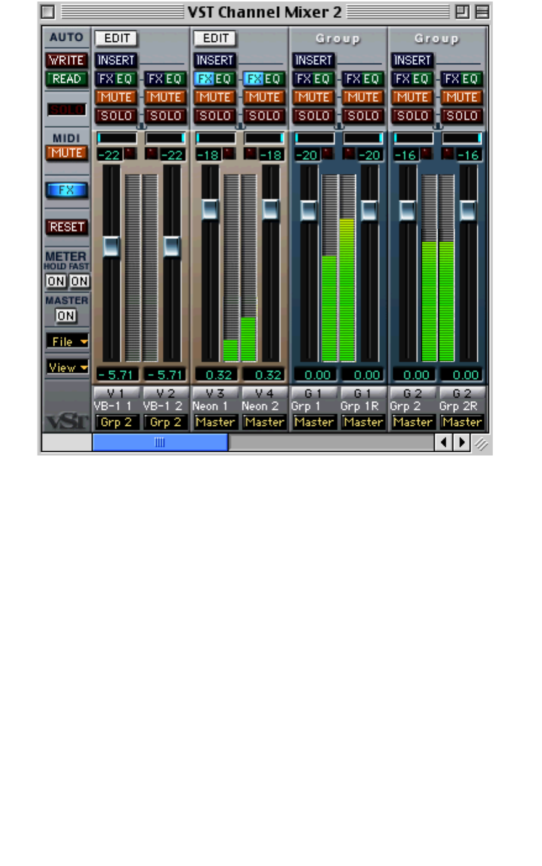Solo channel VB-1 2

pyautogui.click(x=165, y=116)
